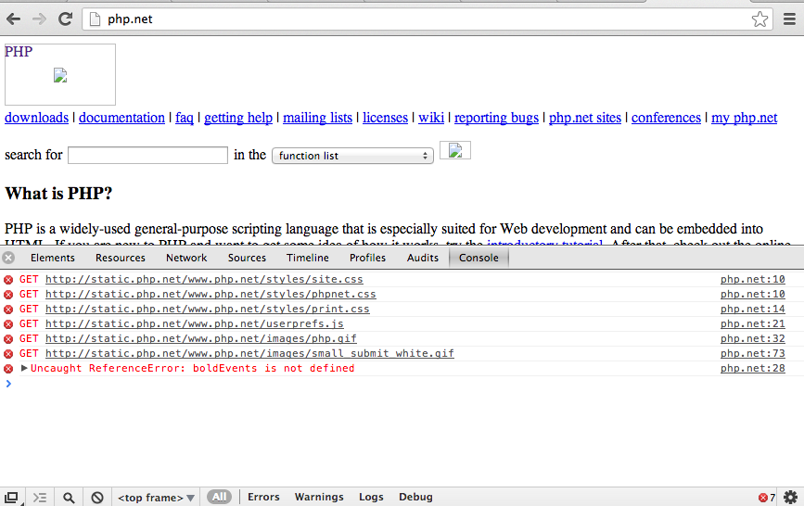Viewport: 804px width, 506px height.
Task: Bookmark this page with the star icon
Action: click(x=759, y=19)
